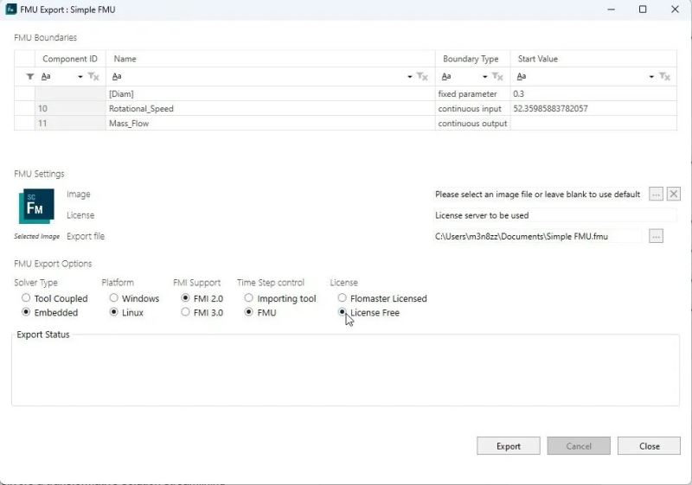Sort table by Boundary Type column header
This screenshot has width=692, height=485.
(x=471, y=59)
